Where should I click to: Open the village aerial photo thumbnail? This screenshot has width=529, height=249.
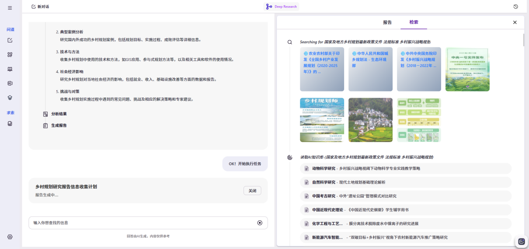[x=370, y=120]
